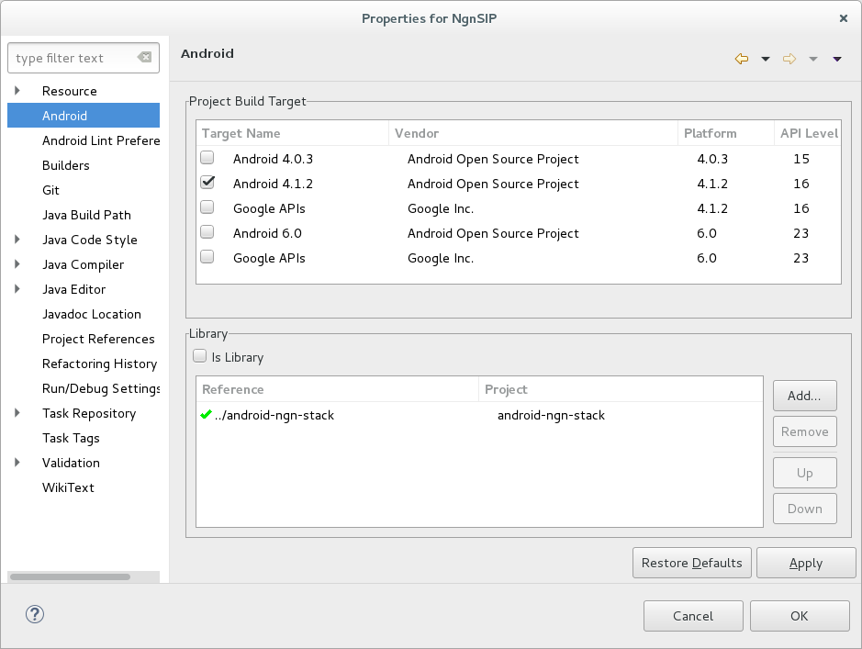Clear the filter text with eraser icon
This screenshot has height=649, width=862.
coord(144,57)
